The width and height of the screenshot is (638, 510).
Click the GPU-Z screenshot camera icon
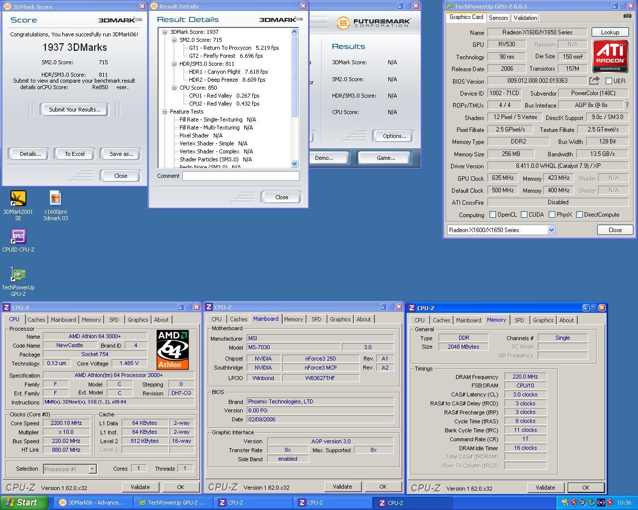(x=627, y=17)
